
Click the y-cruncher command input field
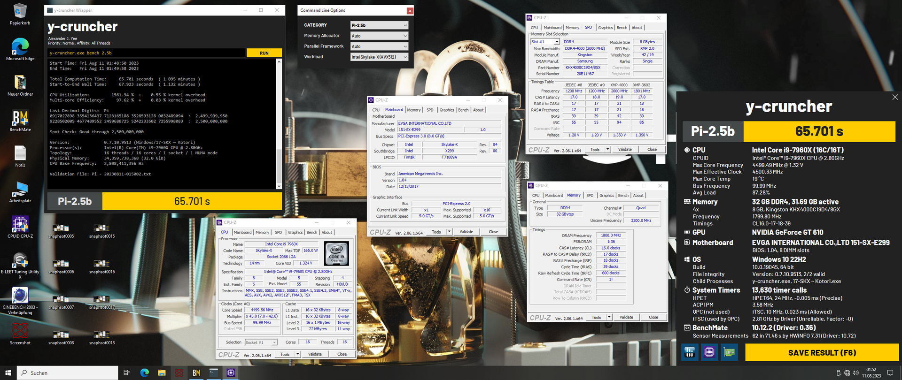click(147, 53)
